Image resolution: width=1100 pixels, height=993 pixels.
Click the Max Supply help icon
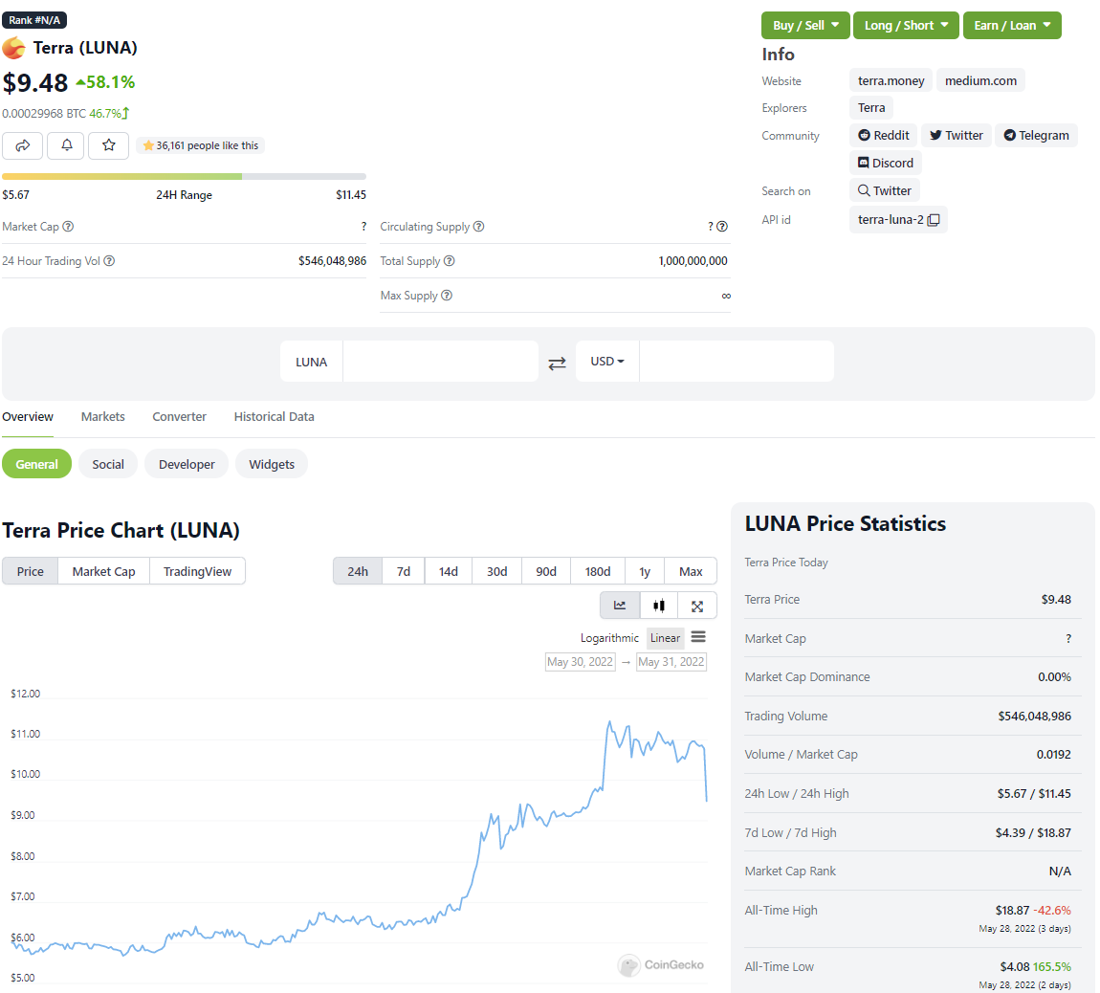(x=446, y=296)
